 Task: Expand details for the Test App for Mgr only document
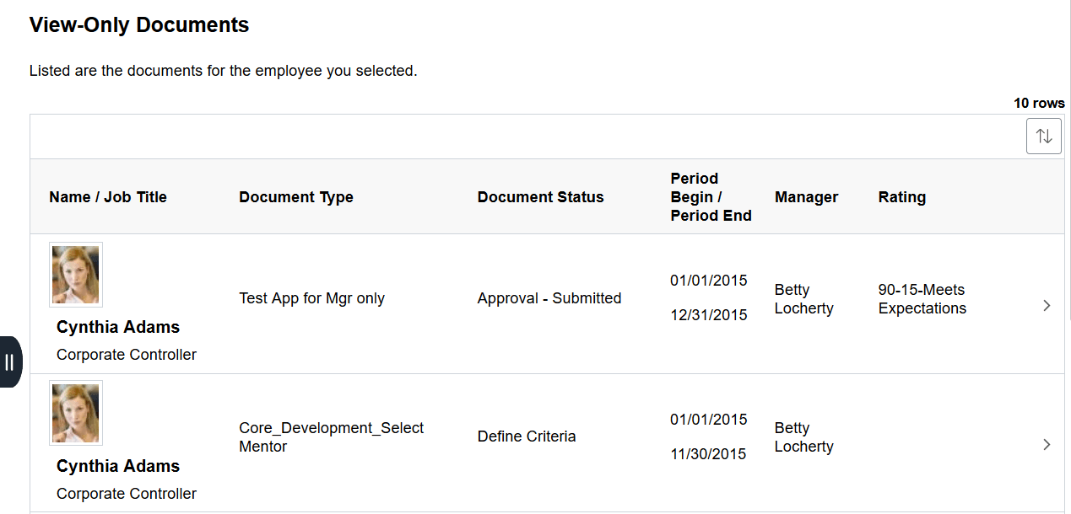click(1047, 305)
